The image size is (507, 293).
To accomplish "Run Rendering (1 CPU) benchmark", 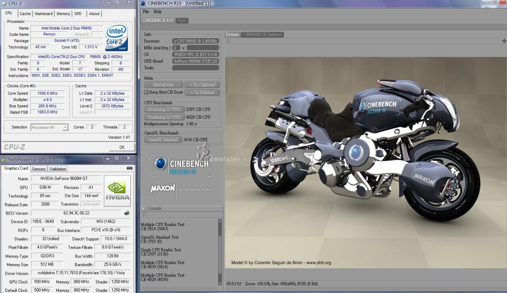I will click(x=164, y=109).
